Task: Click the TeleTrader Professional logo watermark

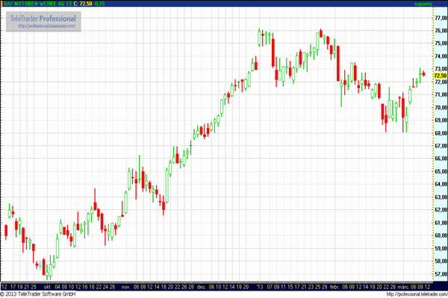Action: pyautogui.click(x=44, y=18)
